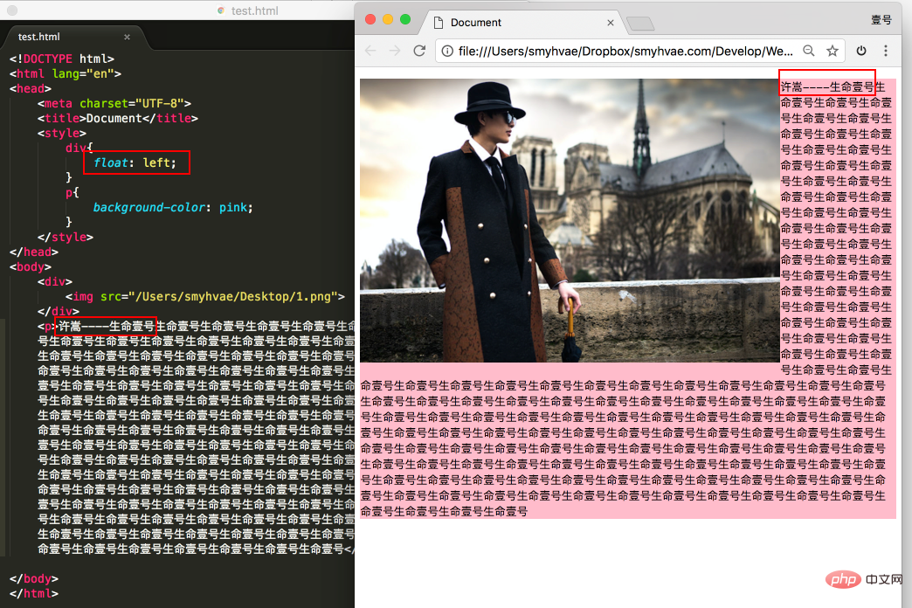Click the closing </head> tag line
Viewport: 912px width, 608px height.
point(34,252)
